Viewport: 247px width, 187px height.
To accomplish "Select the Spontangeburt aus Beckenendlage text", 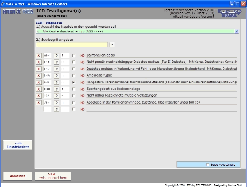I will coord(113,89).
